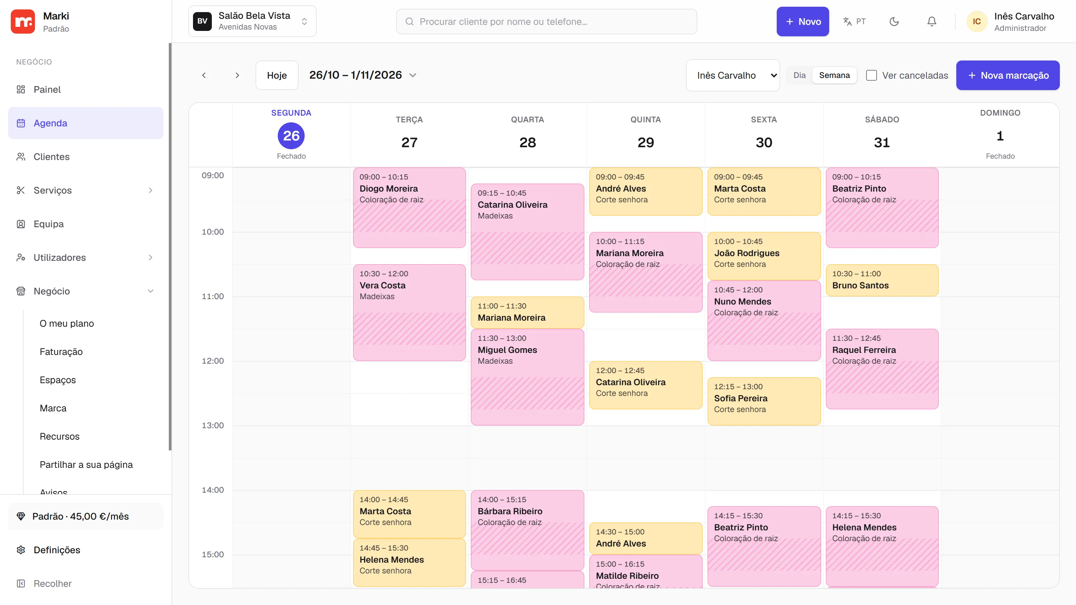1076x605 pixels.
Task: Open Espaços submenu item
Action: point(57,380)
